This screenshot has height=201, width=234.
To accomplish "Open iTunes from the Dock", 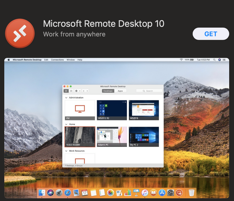I will (x=145, y=193).
